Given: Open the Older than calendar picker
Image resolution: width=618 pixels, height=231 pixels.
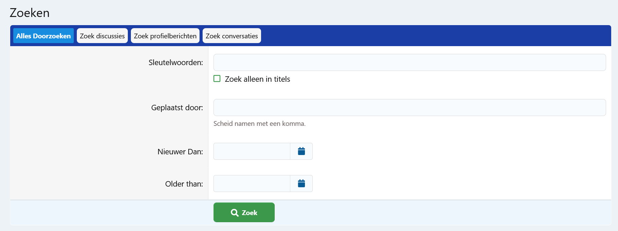Looking at the screenshot, I should tap(301, 184).
